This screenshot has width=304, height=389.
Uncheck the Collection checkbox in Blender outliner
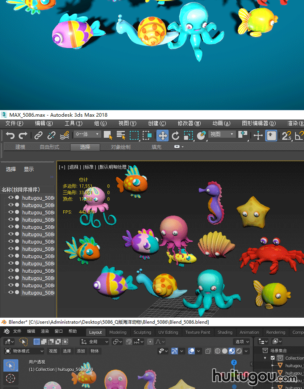[x=273, y=358]
